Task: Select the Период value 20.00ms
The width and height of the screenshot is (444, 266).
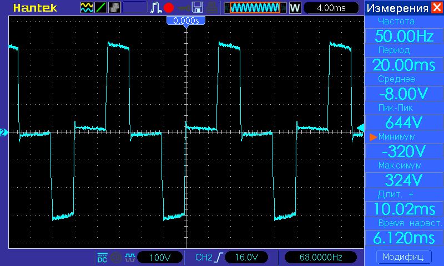Action: tap(404, 65)
